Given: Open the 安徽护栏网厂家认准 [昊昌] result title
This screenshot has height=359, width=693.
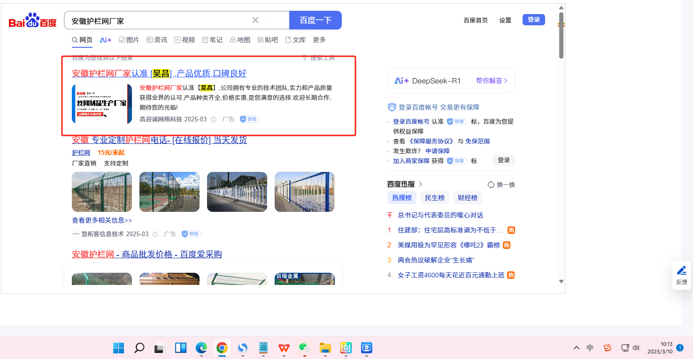Looking at the screenshot, I should (x=159, y=74).
